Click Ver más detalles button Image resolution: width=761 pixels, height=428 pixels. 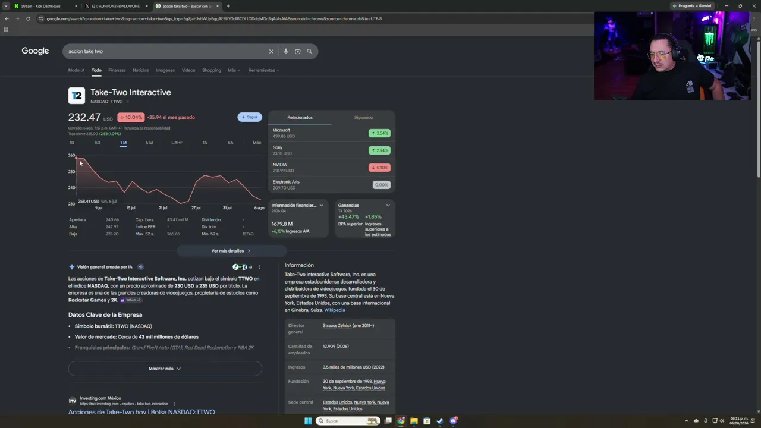(x=231, y=251)
